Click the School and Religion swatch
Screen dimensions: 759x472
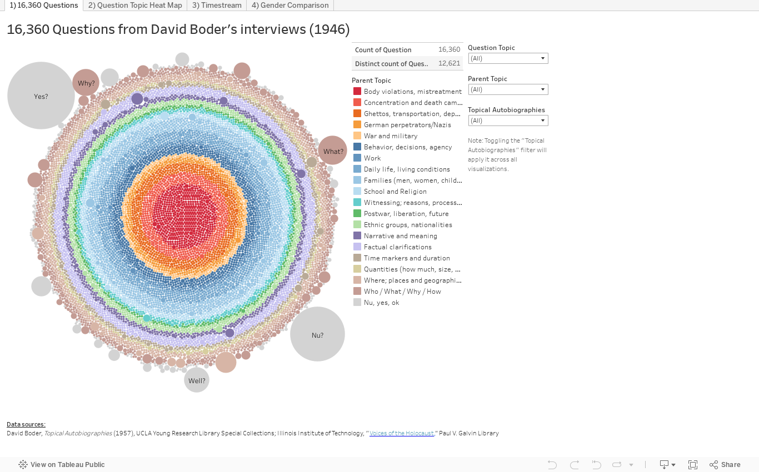tap(357, 191)
